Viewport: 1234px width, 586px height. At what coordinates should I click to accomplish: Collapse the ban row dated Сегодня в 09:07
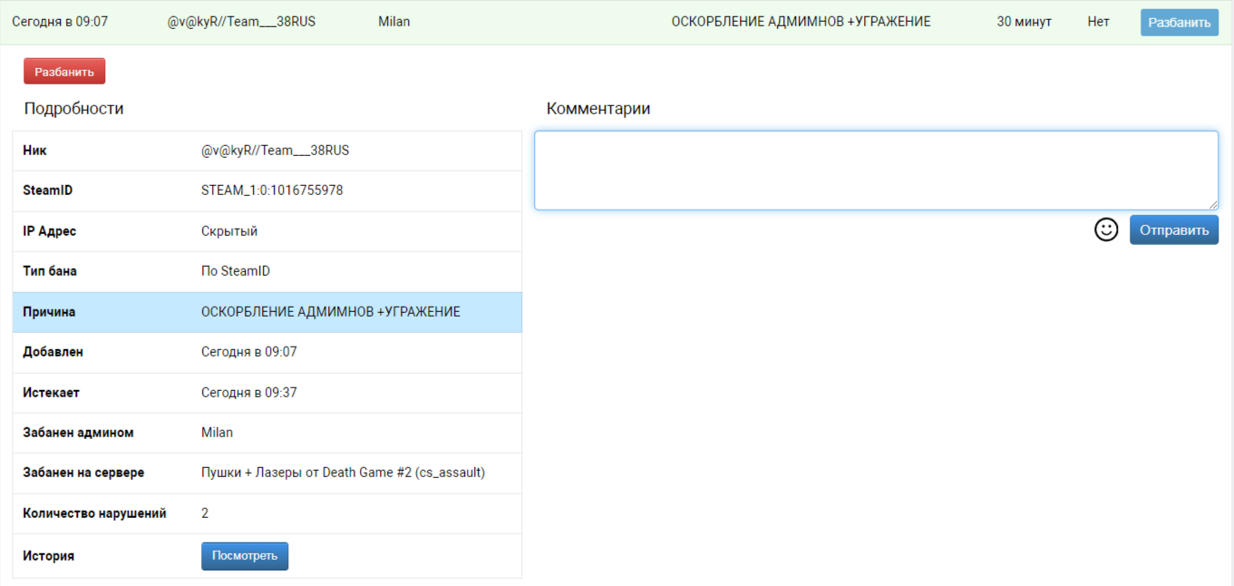[60, 22]
